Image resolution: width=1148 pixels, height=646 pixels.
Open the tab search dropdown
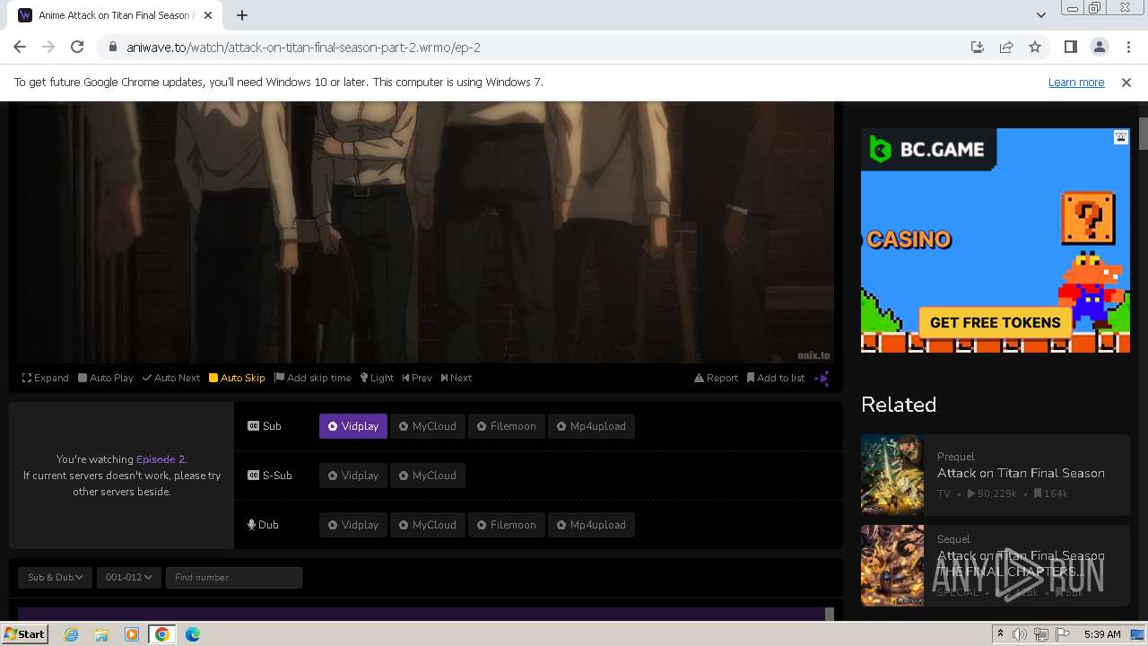click(1040, 15)
